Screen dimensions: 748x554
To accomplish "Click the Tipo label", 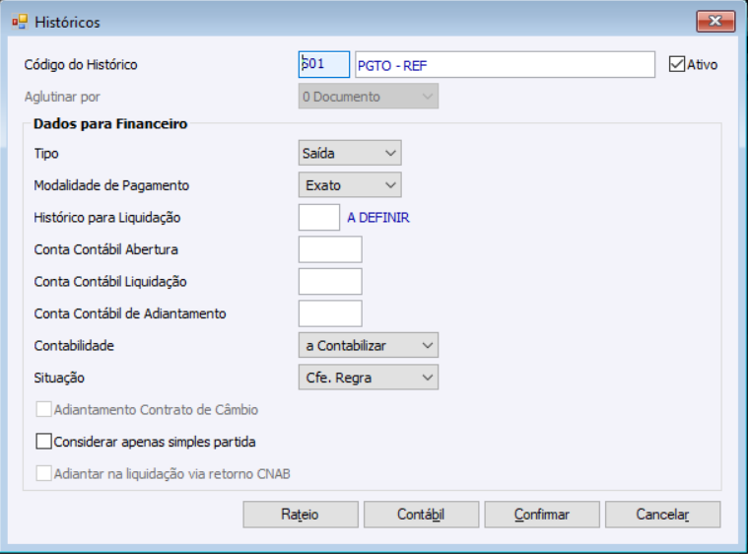I will [x=46, y=154].
